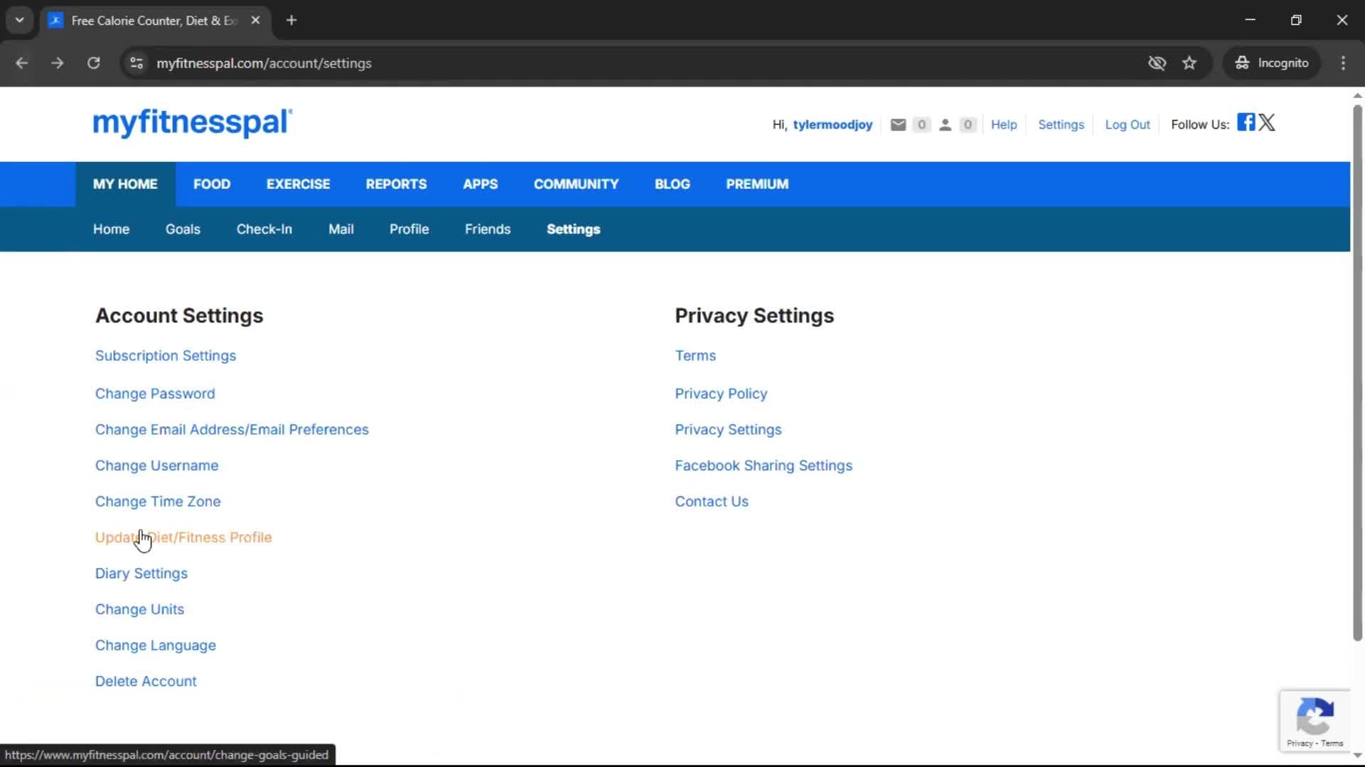Click the myfitnesspal logo

[x=192, y=123]
